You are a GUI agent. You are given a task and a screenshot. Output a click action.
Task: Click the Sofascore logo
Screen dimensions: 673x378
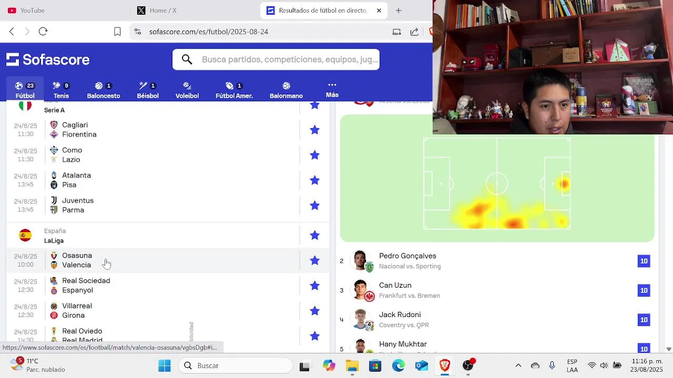[48, 59]
